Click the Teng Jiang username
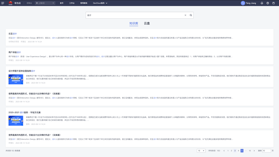279x157 pixels. tap(251, 3)
